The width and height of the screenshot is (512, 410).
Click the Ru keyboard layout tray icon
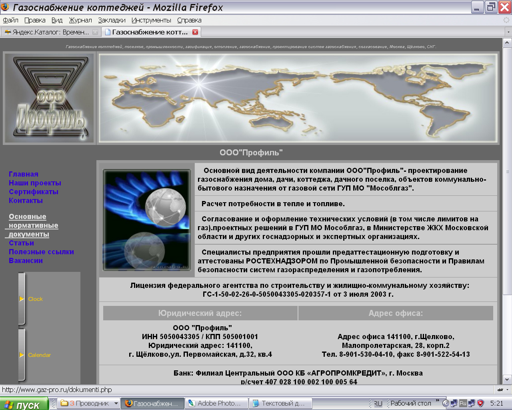pyautogui.click(x=463, y=403)
